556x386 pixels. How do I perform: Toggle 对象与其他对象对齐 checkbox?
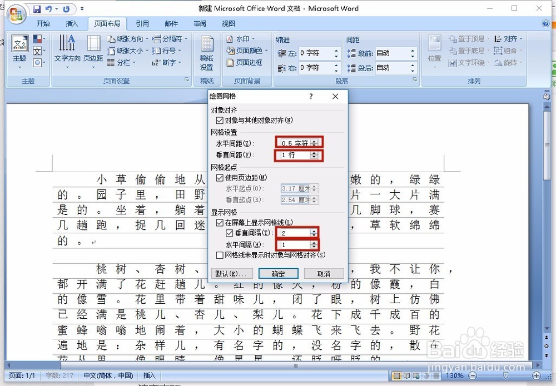(220, 121)
